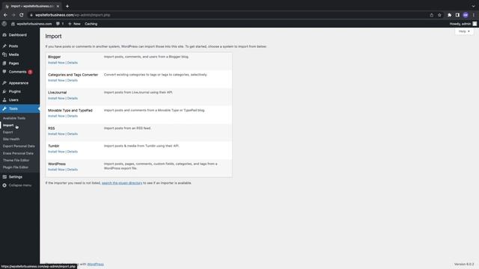479x269 pixels.
Task: Open the New content menu
Action: coord(74,24)
